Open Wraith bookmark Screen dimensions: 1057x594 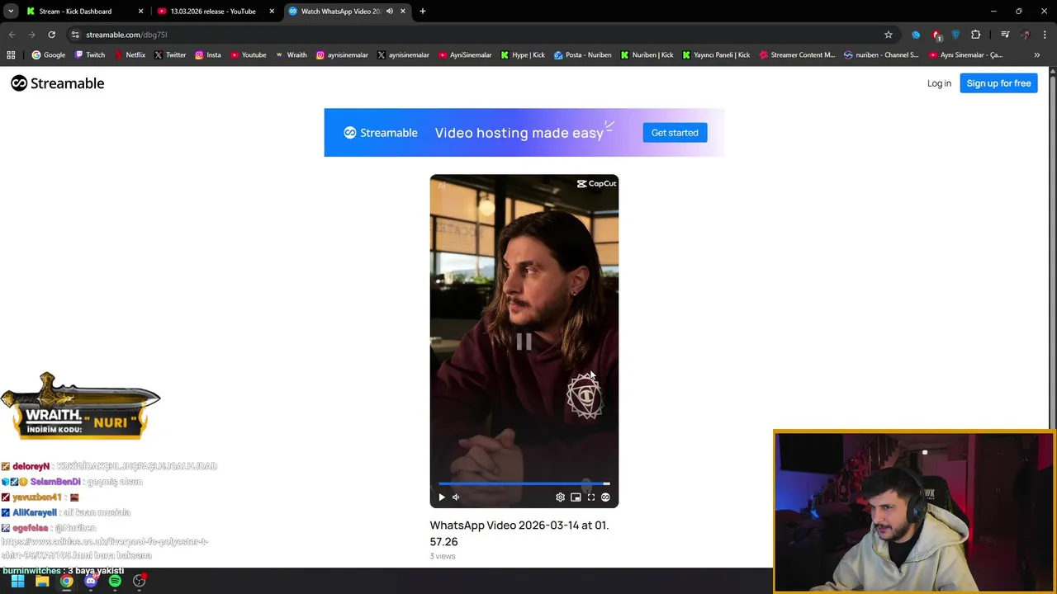coord(291,55)
